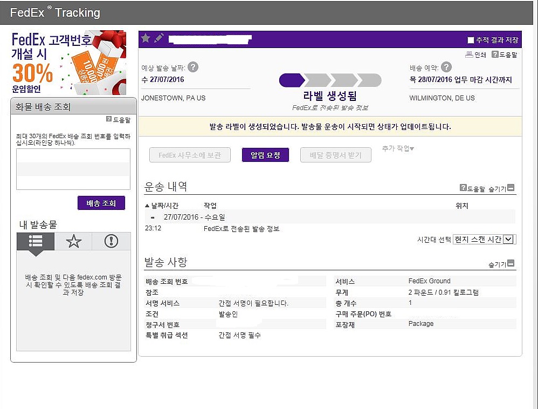Click the 'FedEx Ground' service value
The image size is (538, 409).
point(429,281)
